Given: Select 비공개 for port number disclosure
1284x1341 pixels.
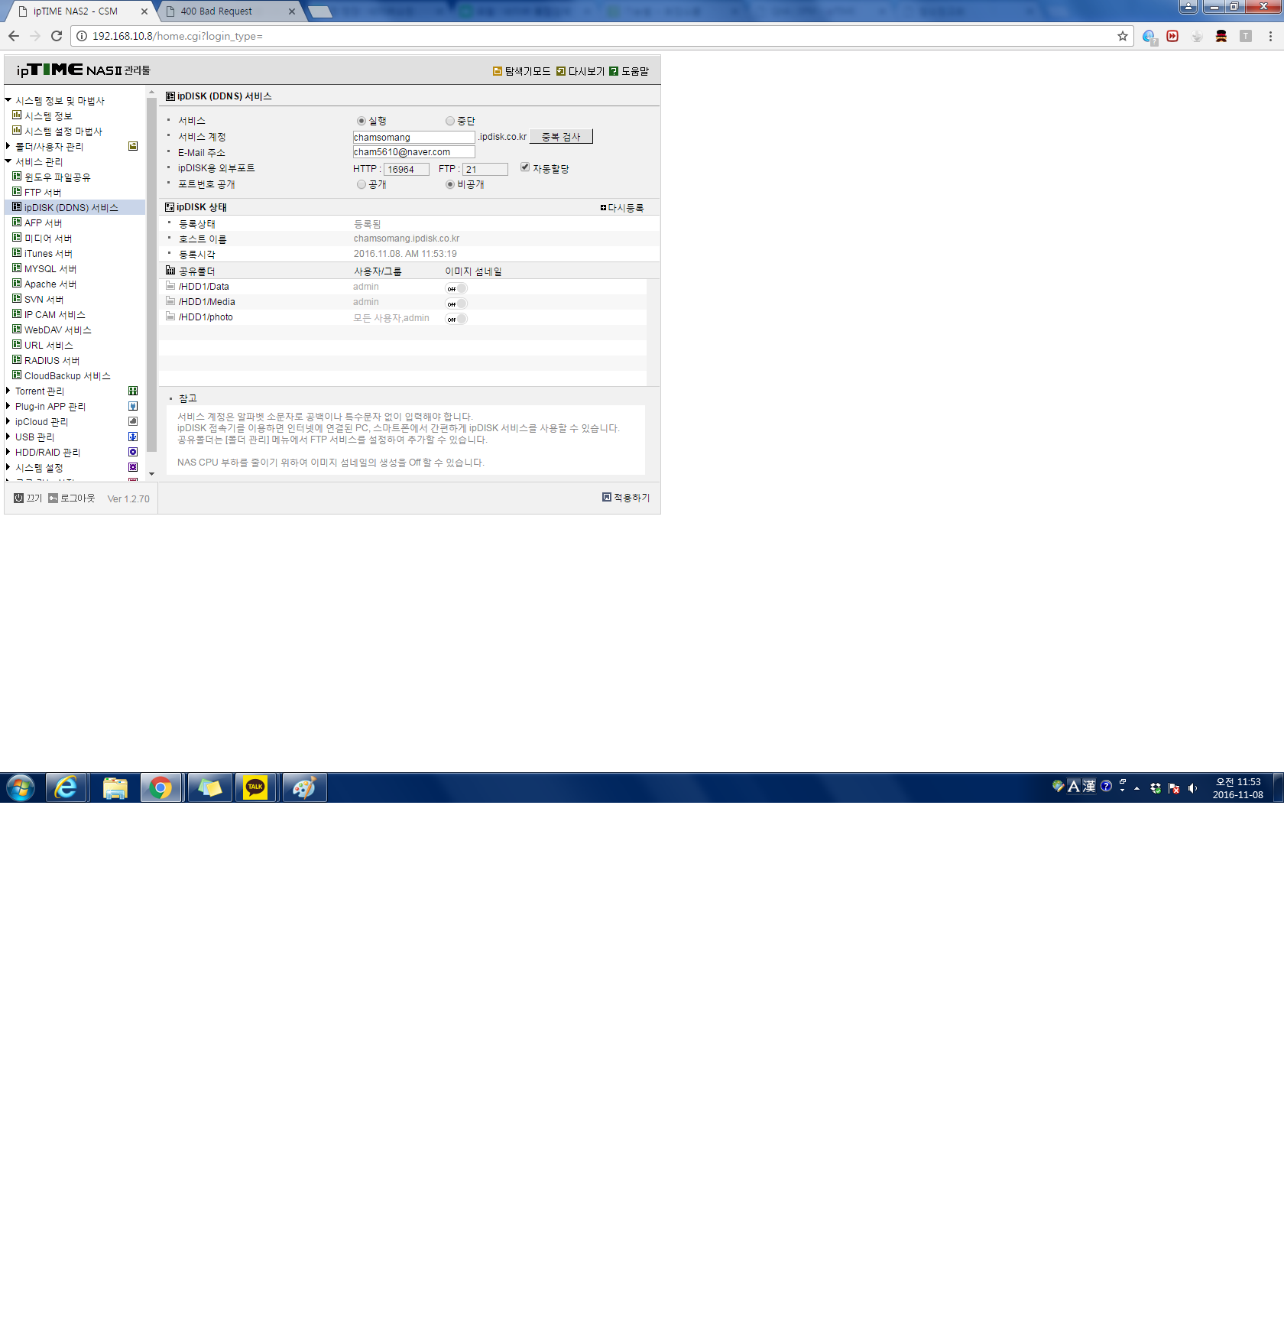Looking at the screenshot, I should [x=450, y=184].
